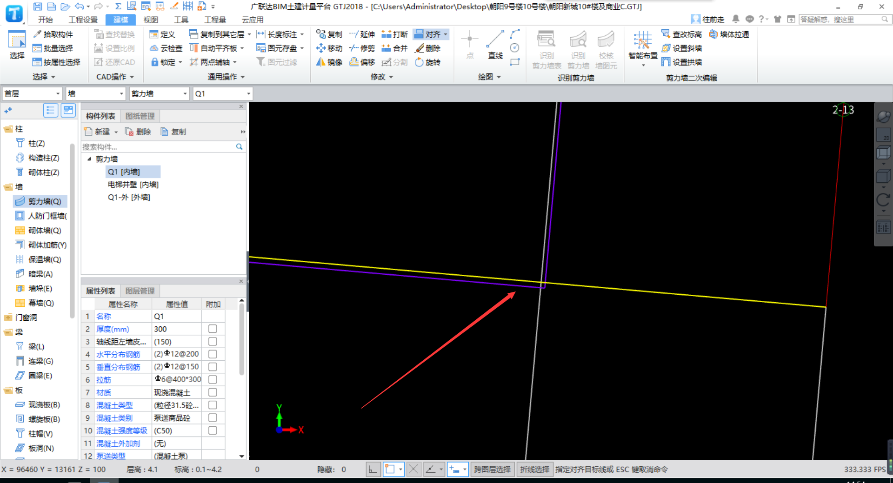Image resolution: width=893 pixels, height=483 pixels.
Task: Select the 合并 merge tool
Action: [x=394, y=48]
